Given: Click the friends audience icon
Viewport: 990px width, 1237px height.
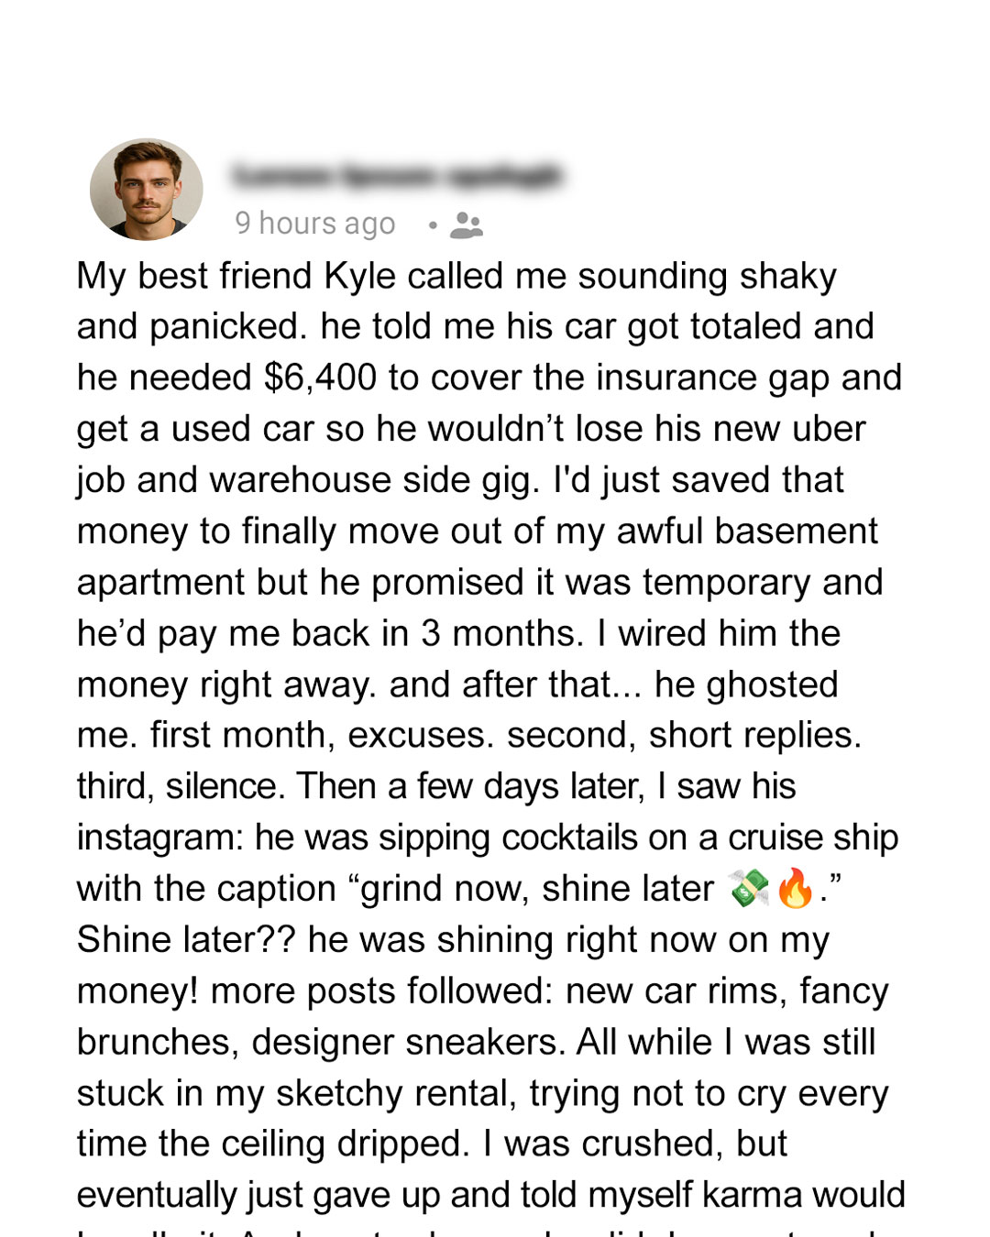Looking at the screenshot, I should coord(467,224).
